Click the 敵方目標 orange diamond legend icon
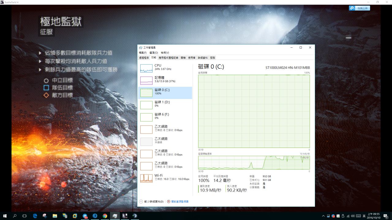The image size is (392, 220). [x=46, y=95]
